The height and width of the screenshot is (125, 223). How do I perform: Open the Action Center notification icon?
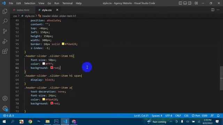pos(217,122)
